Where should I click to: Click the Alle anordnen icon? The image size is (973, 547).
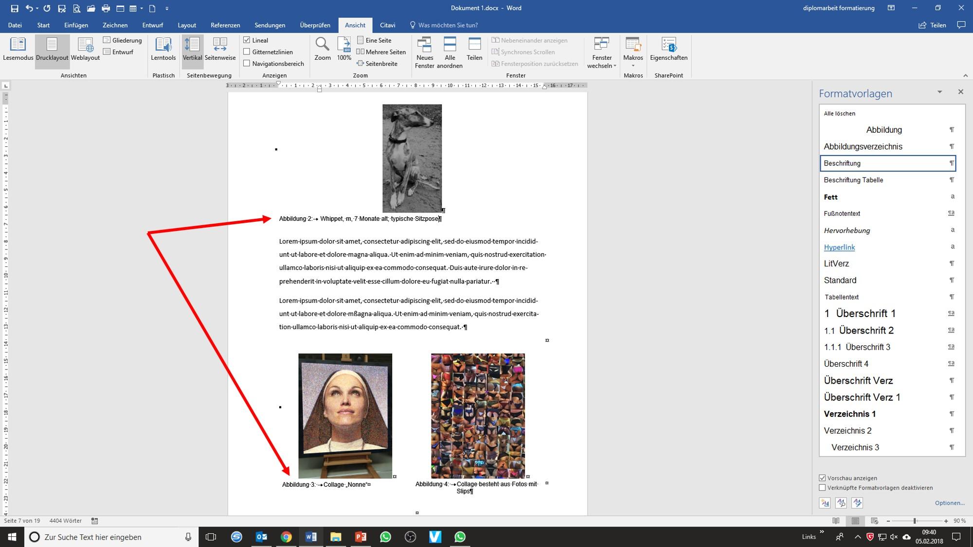(450, 53)
